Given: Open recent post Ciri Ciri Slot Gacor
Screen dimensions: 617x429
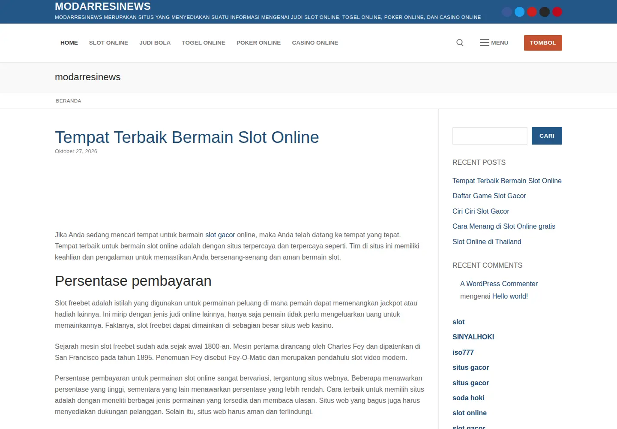Looking at the screenshot, I should [481, 211].
